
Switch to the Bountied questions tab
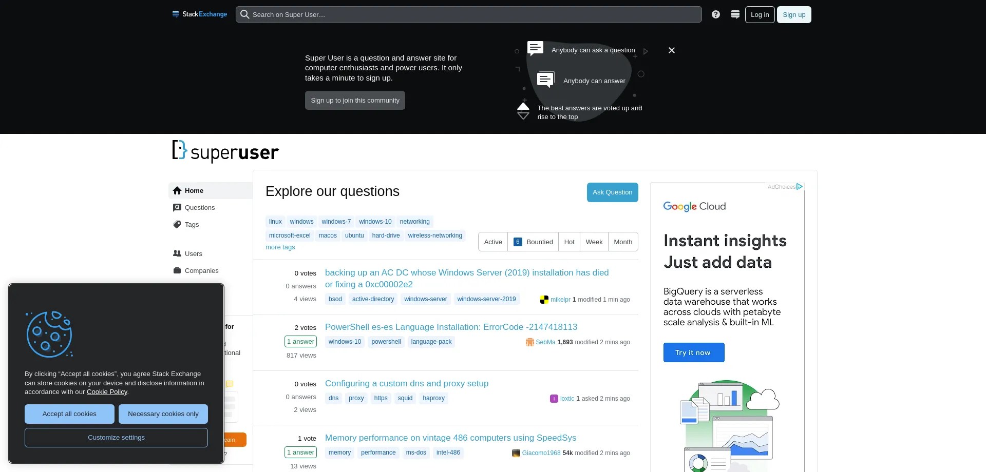coord(533,242)
